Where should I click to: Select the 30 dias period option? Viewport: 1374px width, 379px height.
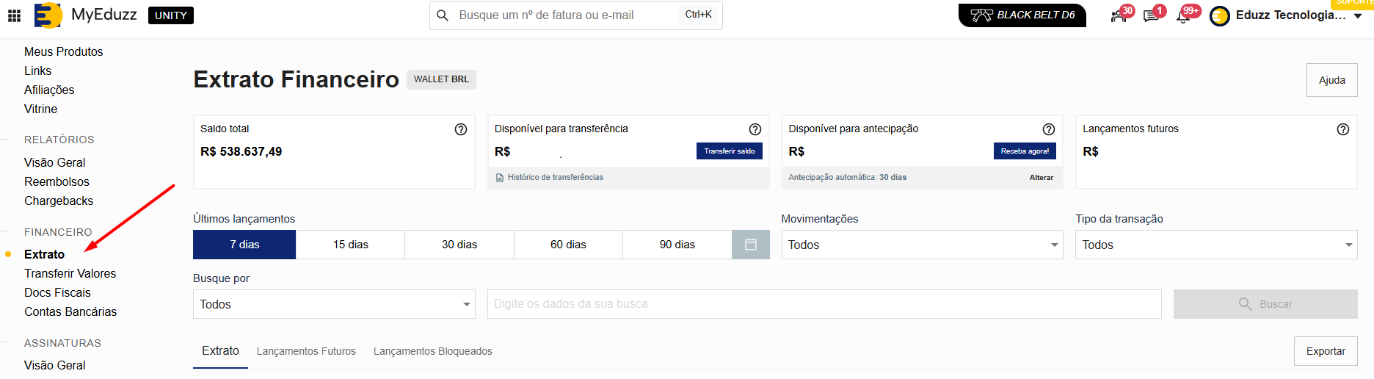coord(459,245)
